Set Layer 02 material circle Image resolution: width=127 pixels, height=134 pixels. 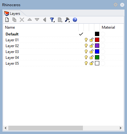pyautogui.click(x=103, y=46)
